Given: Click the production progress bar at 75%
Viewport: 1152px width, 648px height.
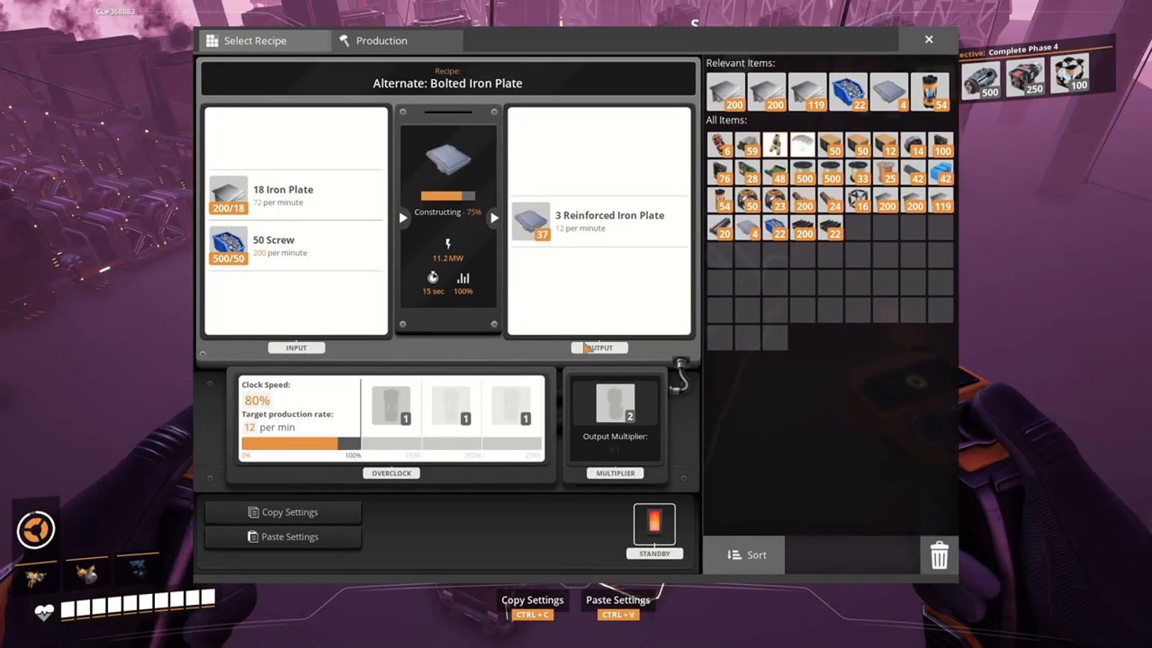Looking at the screenshot, I should coord(448,196).
